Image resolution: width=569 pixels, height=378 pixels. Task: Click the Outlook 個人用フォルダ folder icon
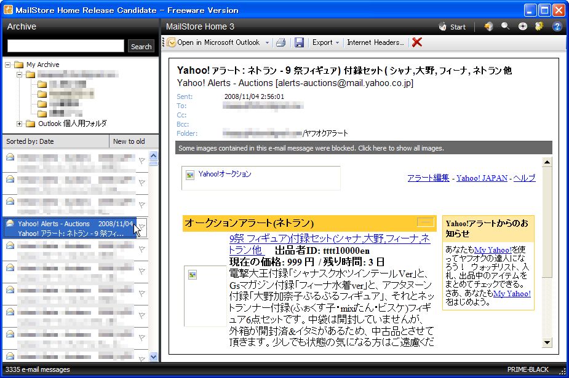click(x=30, y=124)
